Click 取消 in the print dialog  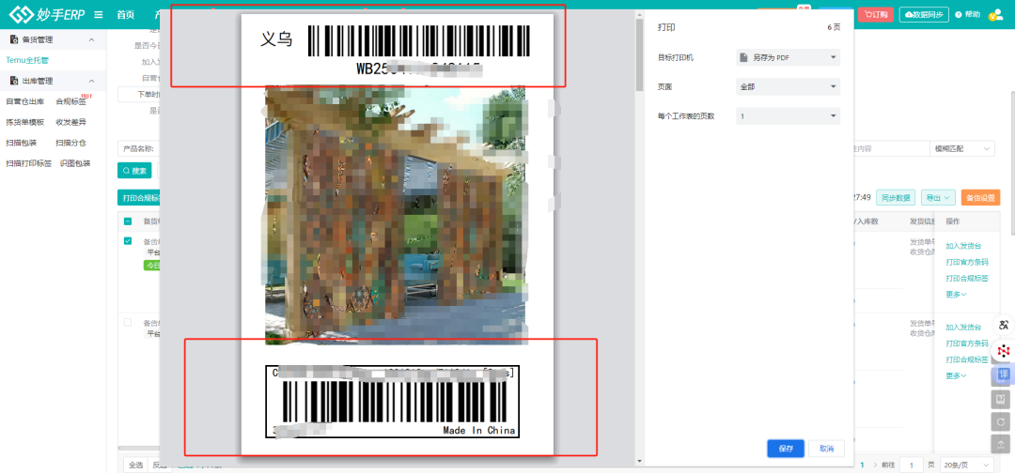coord(827,449)
